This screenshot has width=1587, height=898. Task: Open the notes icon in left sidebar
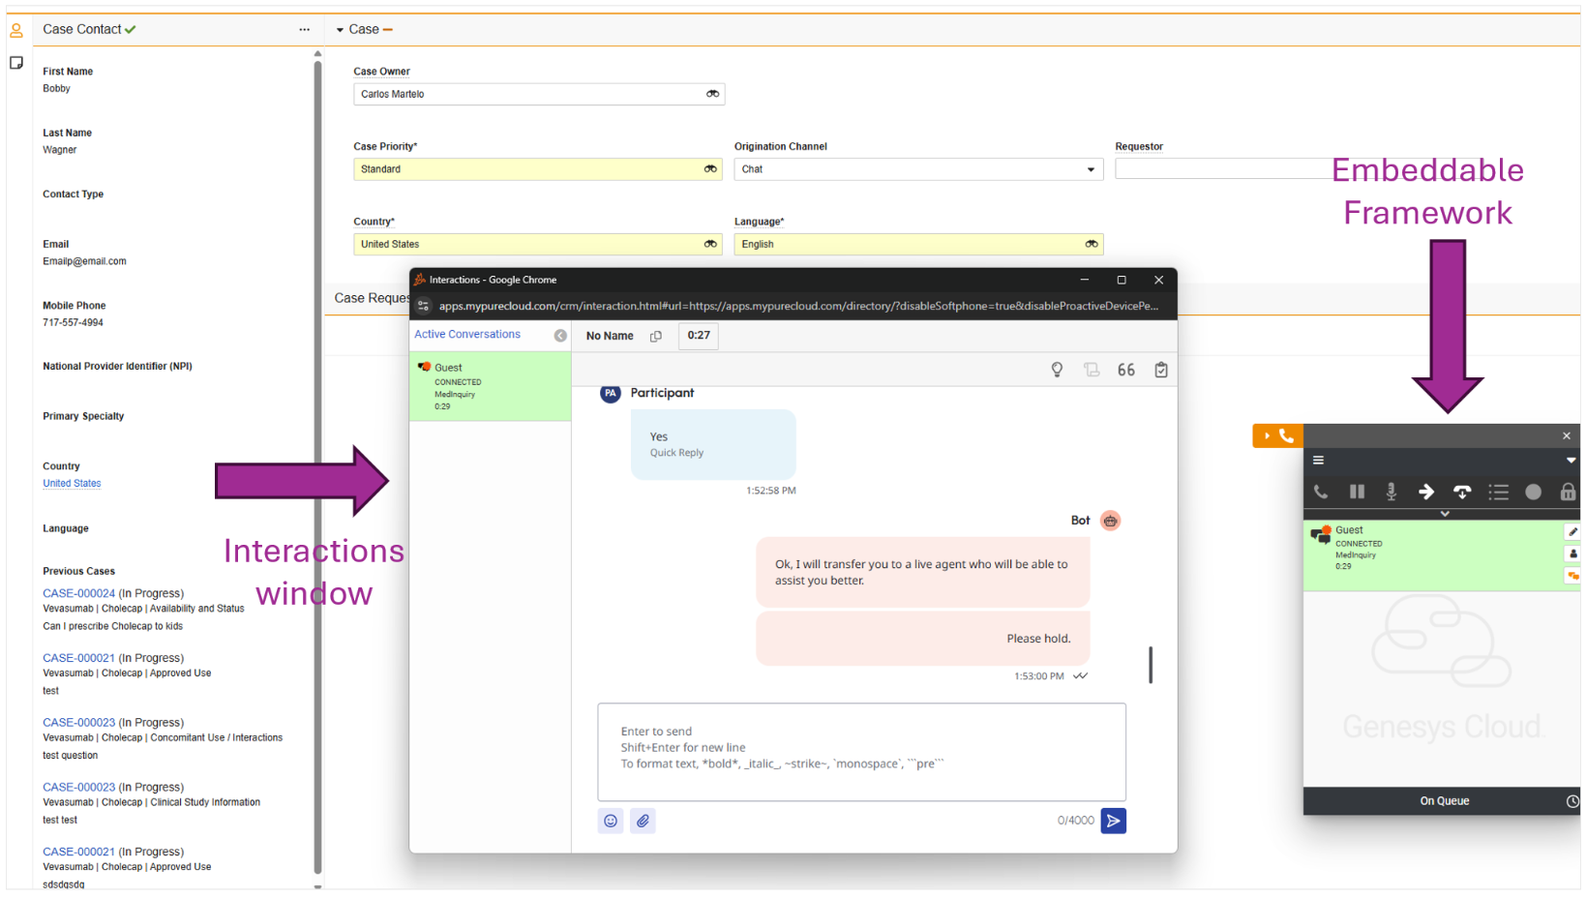coord(16,63)
